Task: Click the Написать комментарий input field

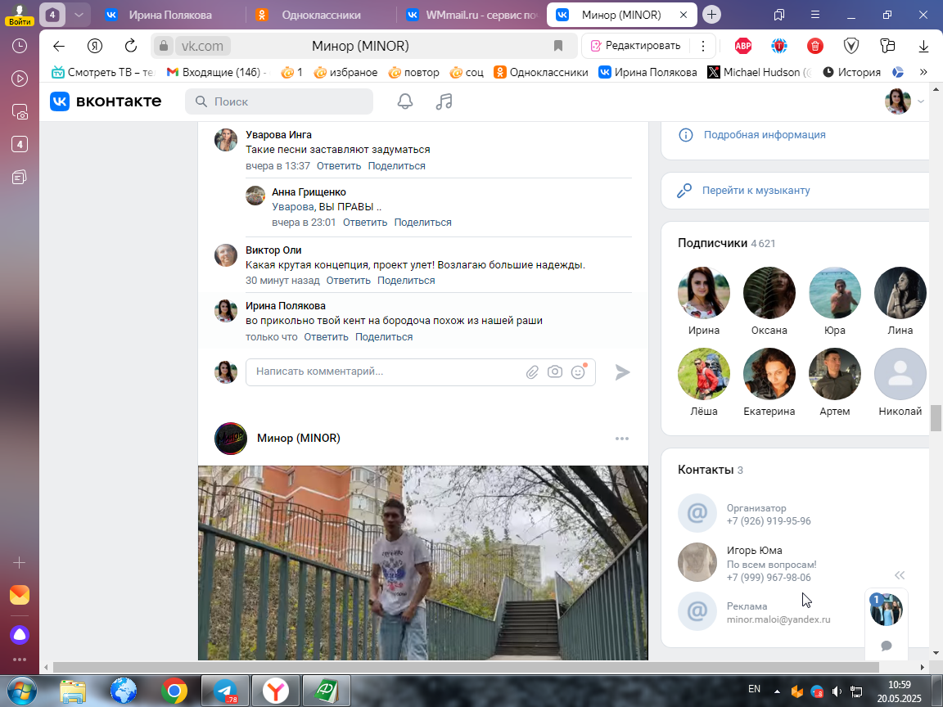Action: (385, 372)
